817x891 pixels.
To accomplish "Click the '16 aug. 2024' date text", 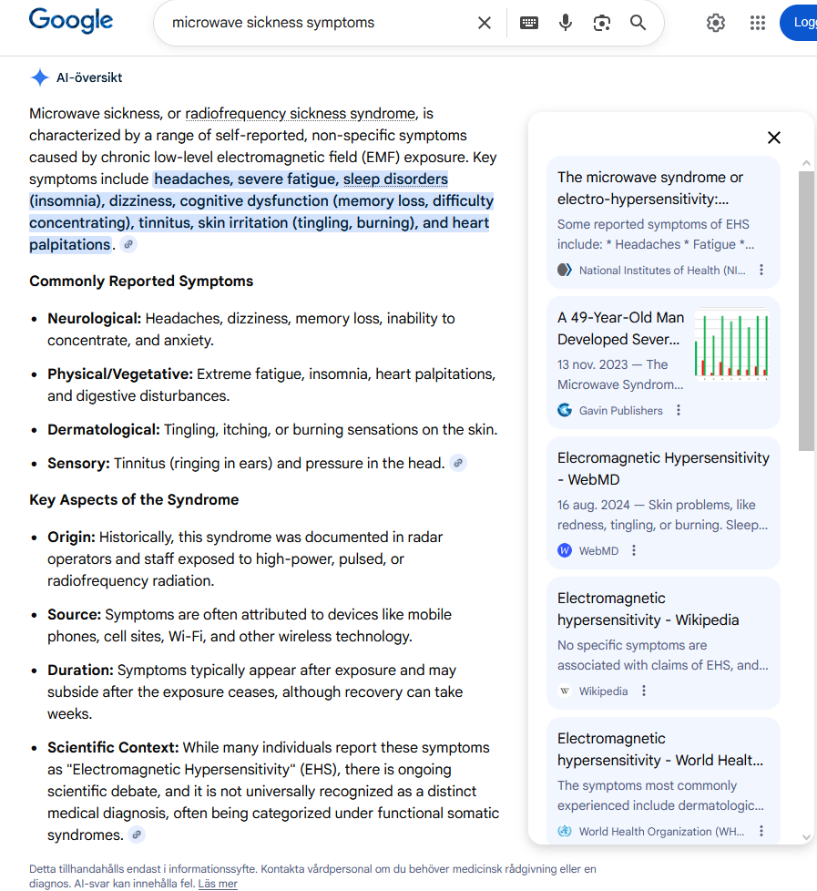I will (x=594, y=505).
